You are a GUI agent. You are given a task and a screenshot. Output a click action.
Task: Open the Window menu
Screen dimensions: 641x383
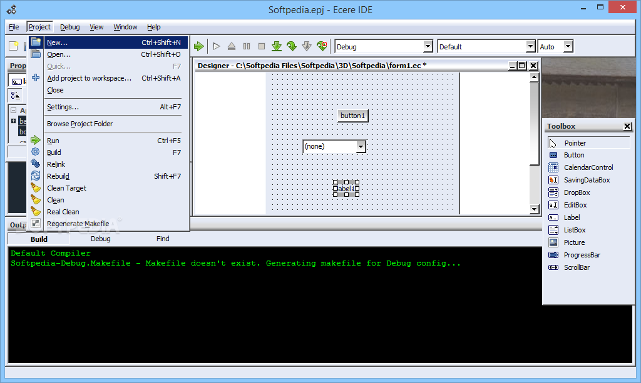[125, 27]
